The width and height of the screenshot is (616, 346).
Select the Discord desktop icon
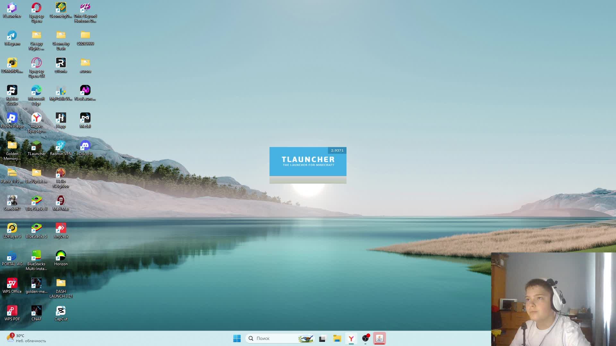[x=85, y=148]
